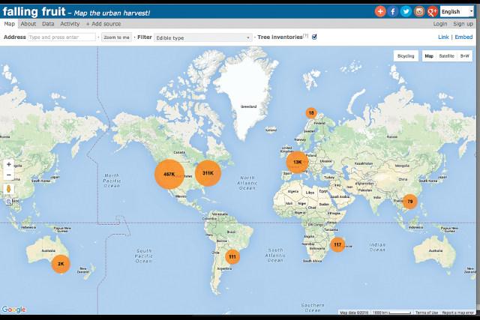Zoom in with the map plus button
The width and height of the screenshot is (480, 320).
[9, 164]
